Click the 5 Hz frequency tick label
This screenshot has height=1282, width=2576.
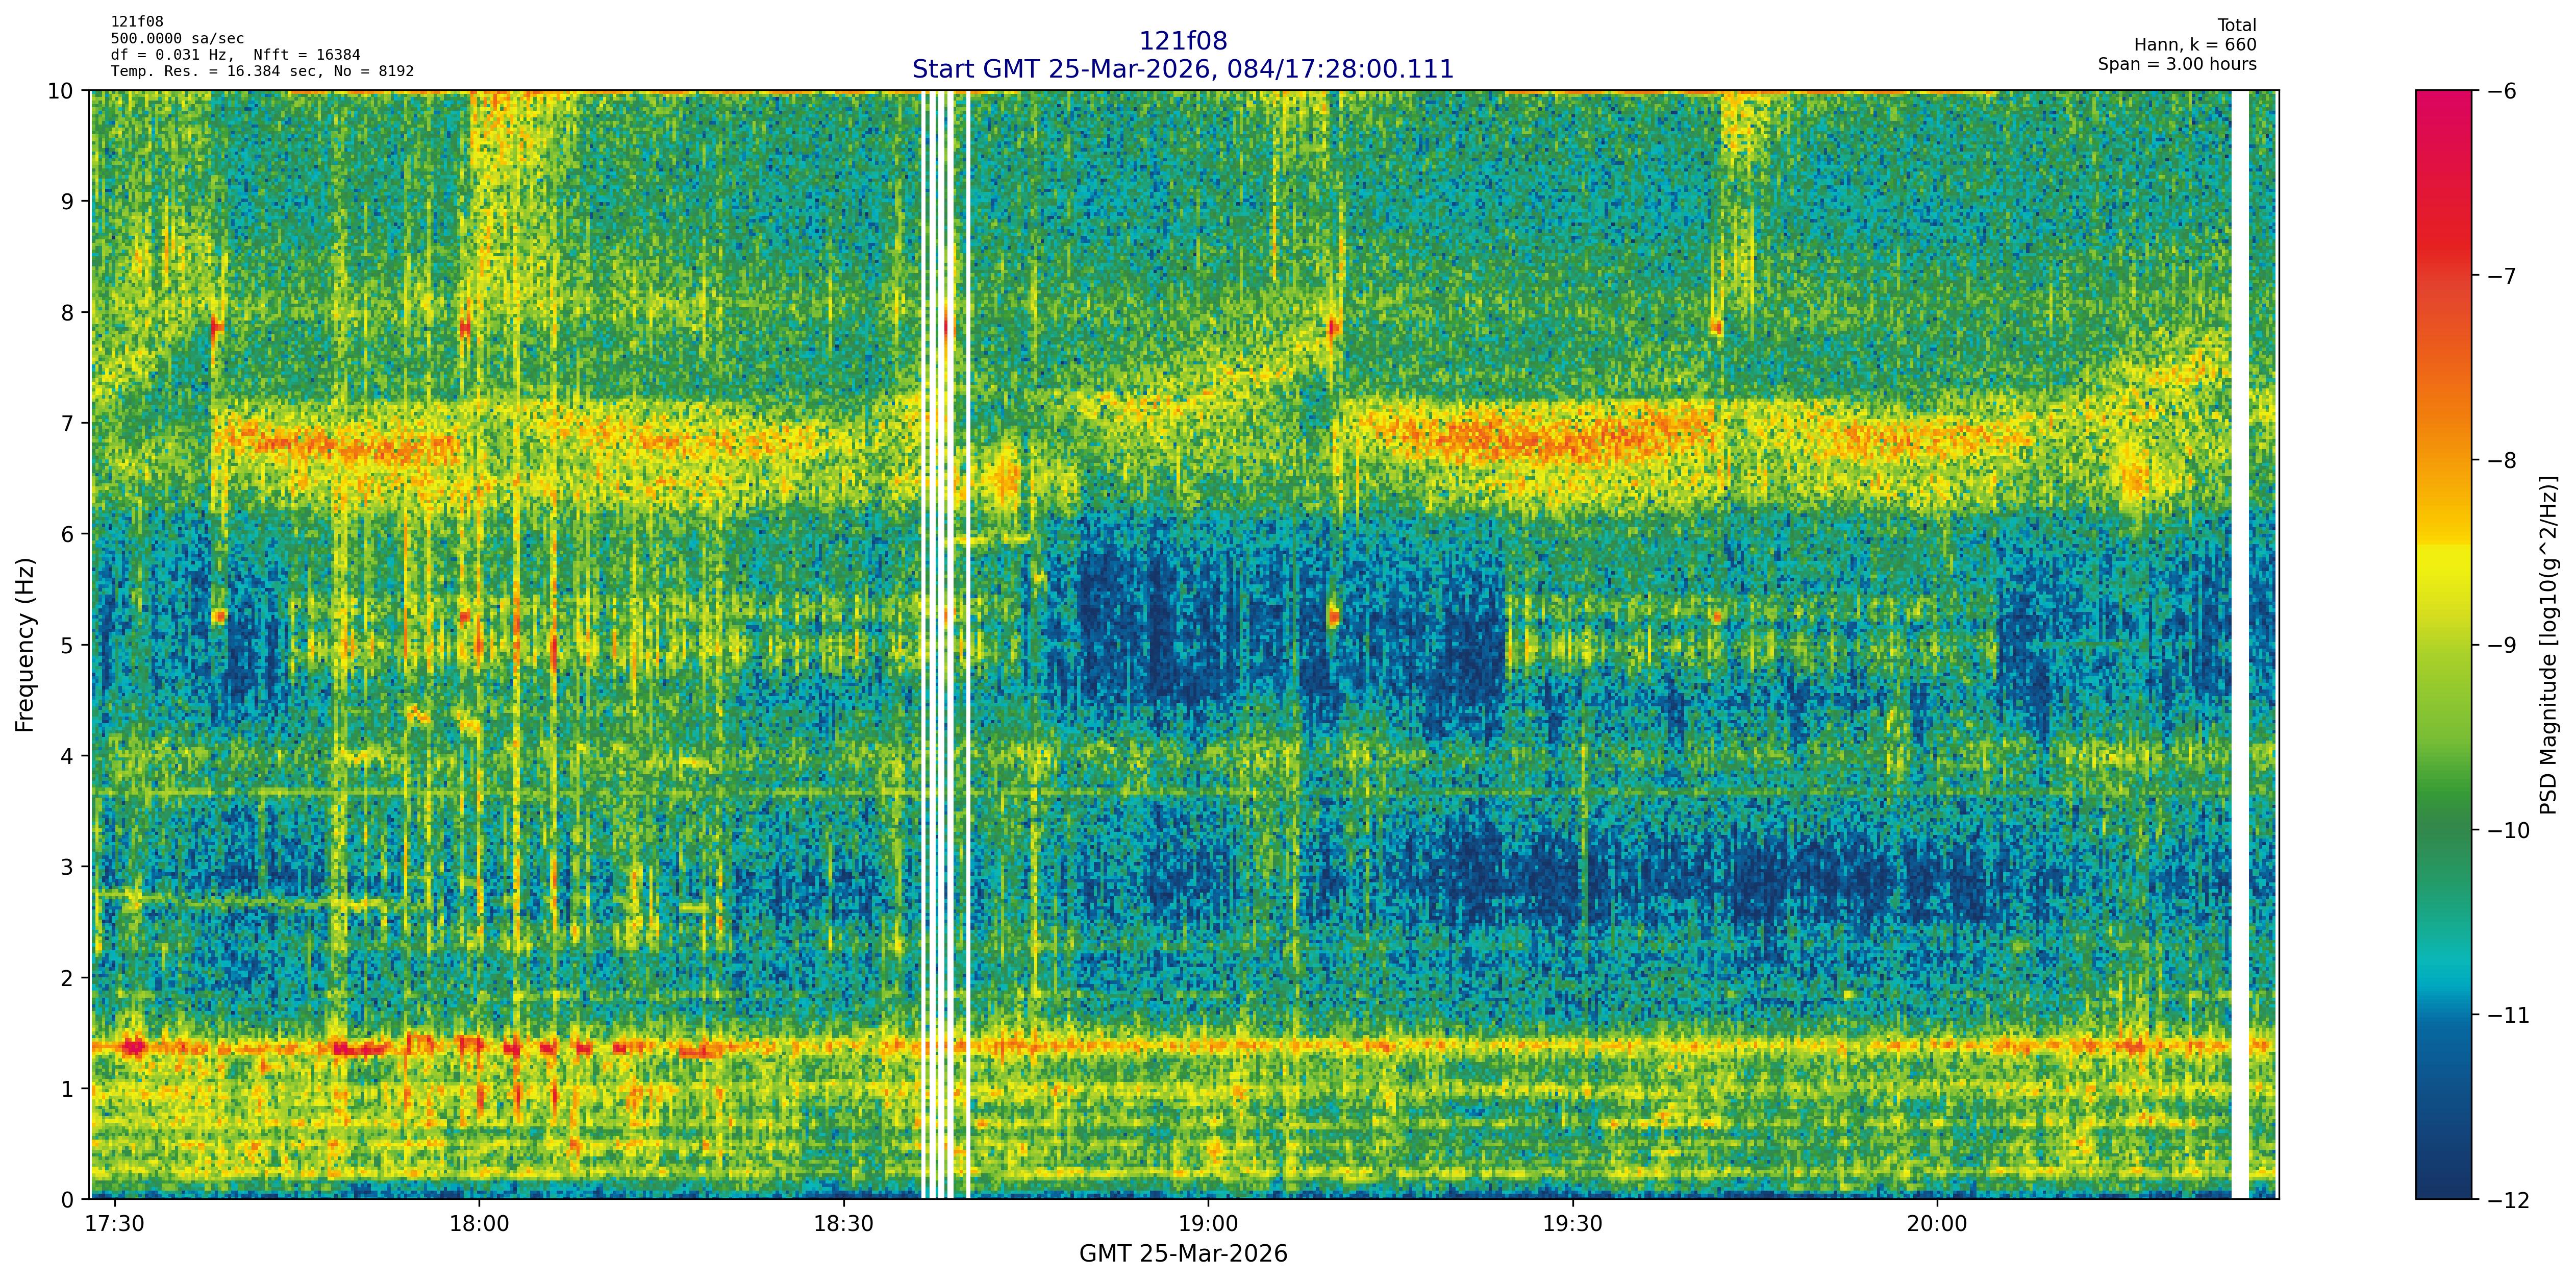[x=66, y=645]
